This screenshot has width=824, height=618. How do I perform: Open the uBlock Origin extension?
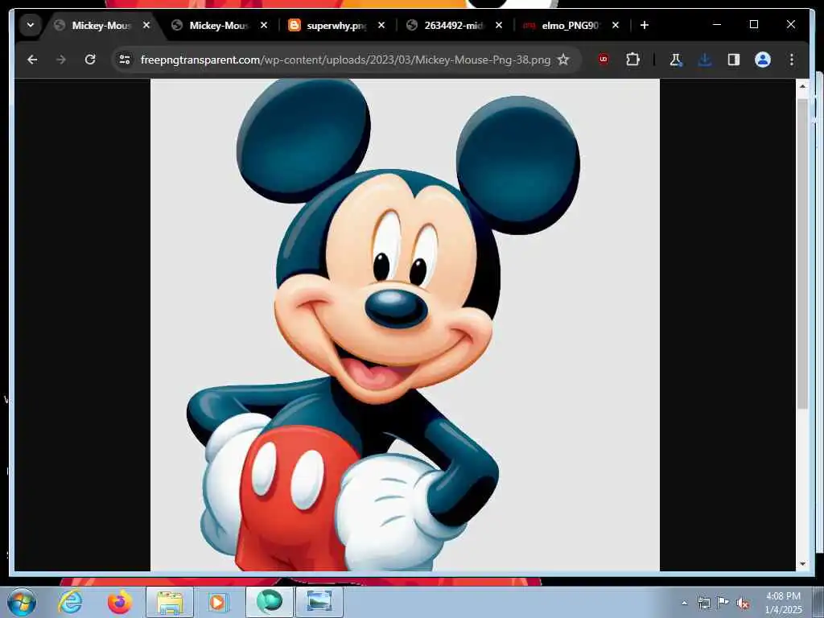point(604,60)
